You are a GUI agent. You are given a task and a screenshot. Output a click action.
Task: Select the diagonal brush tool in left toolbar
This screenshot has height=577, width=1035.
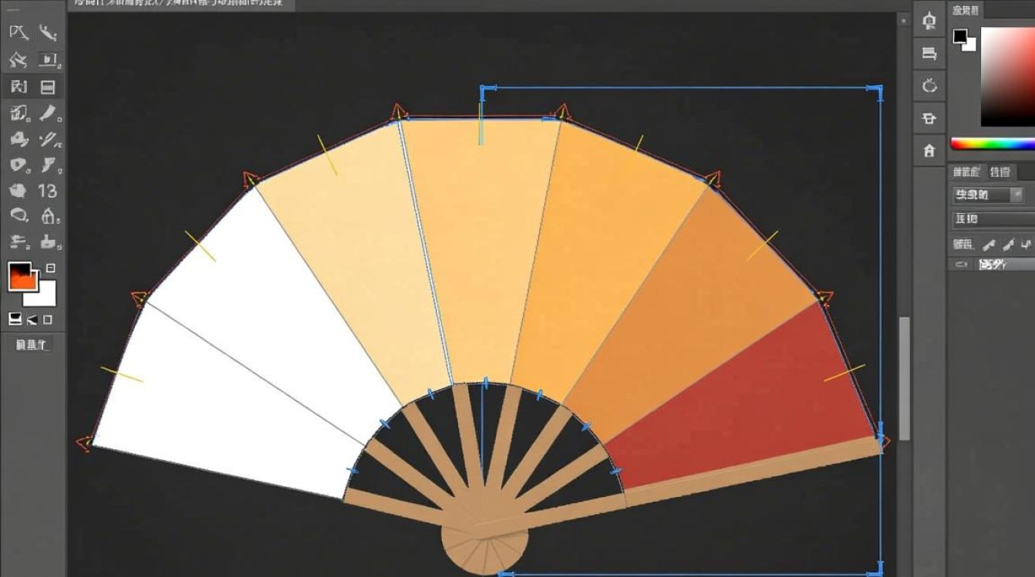pyautogui.click(x=49, y=114)
